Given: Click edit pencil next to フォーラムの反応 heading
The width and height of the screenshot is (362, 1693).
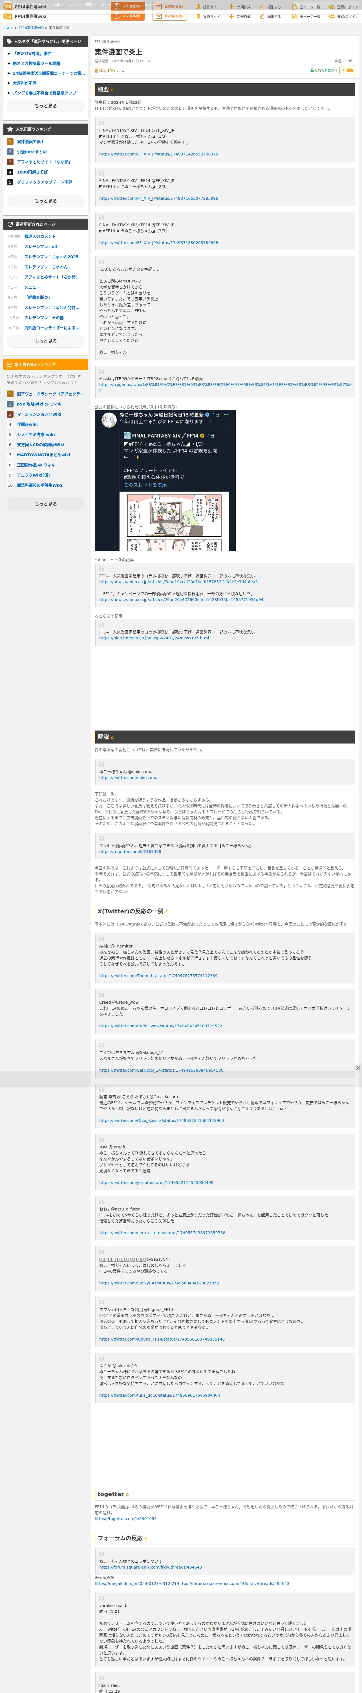Looking at the screenshot, I should tap(146, 1539).
